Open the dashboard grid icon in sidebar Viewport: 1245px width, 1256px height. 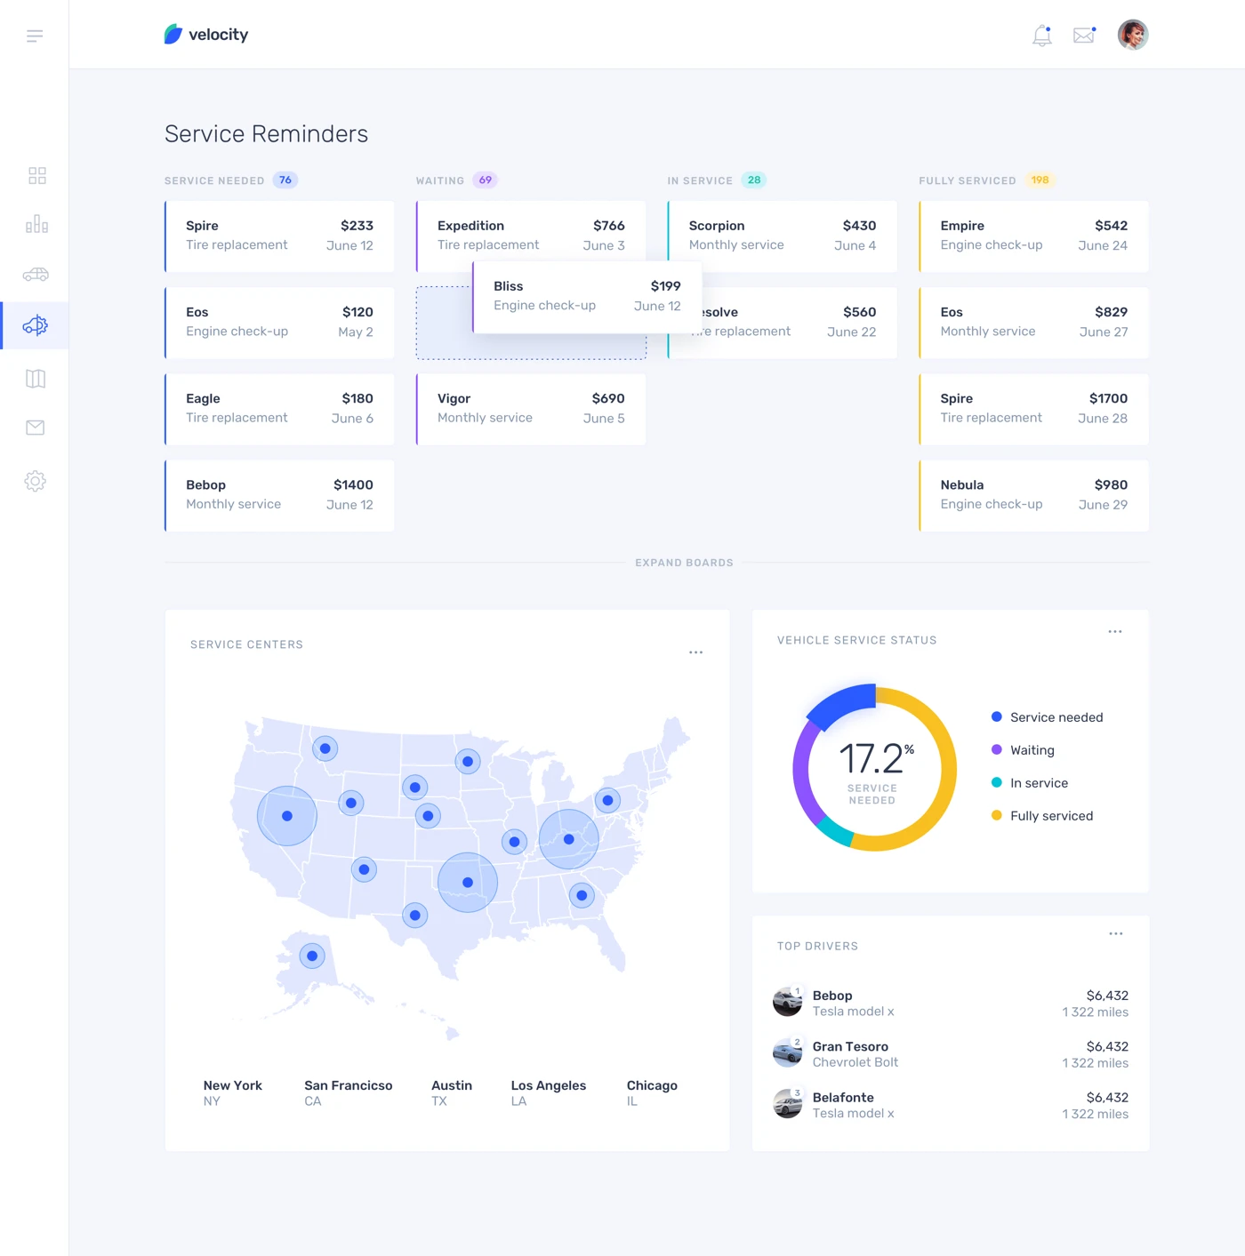tap(36, 175)
